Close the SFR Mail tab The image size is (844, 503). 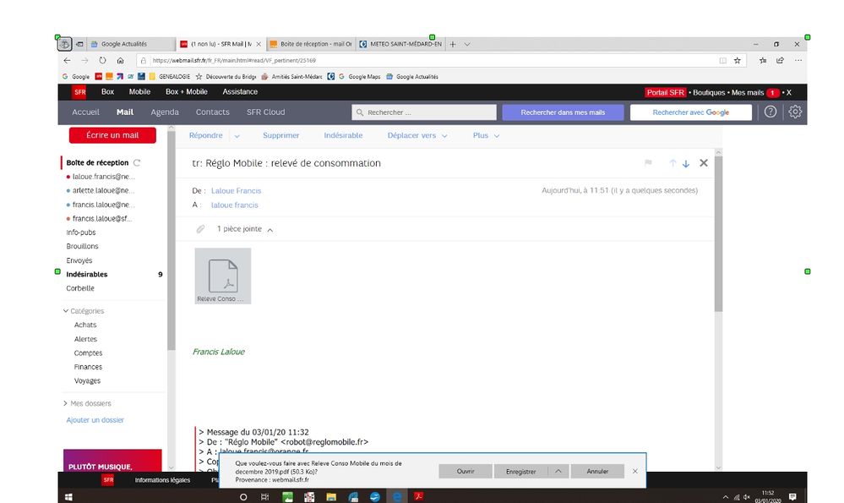[259, 44]
